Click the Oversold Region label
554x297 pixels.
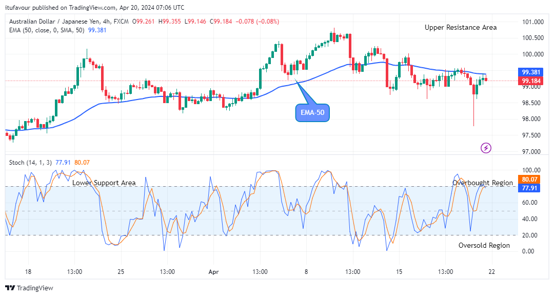[484, 245]
